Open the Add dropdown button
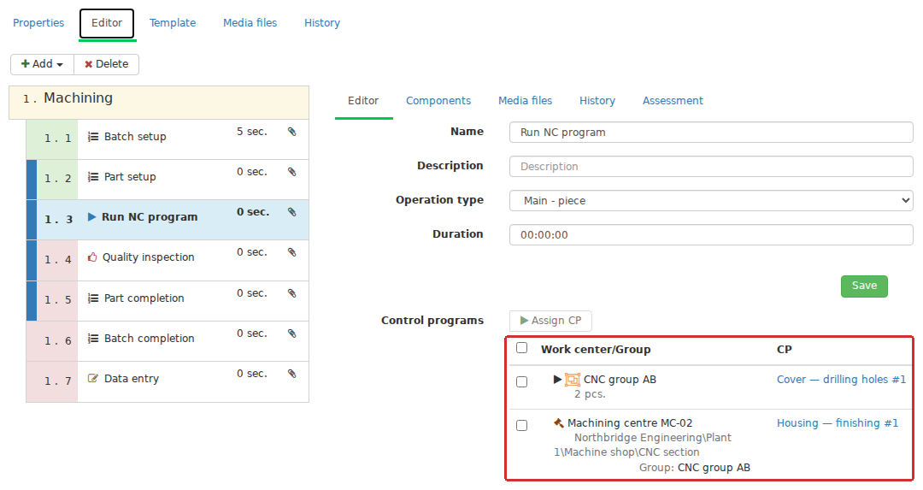Screen dimensions: 923x490 [43, 64]
